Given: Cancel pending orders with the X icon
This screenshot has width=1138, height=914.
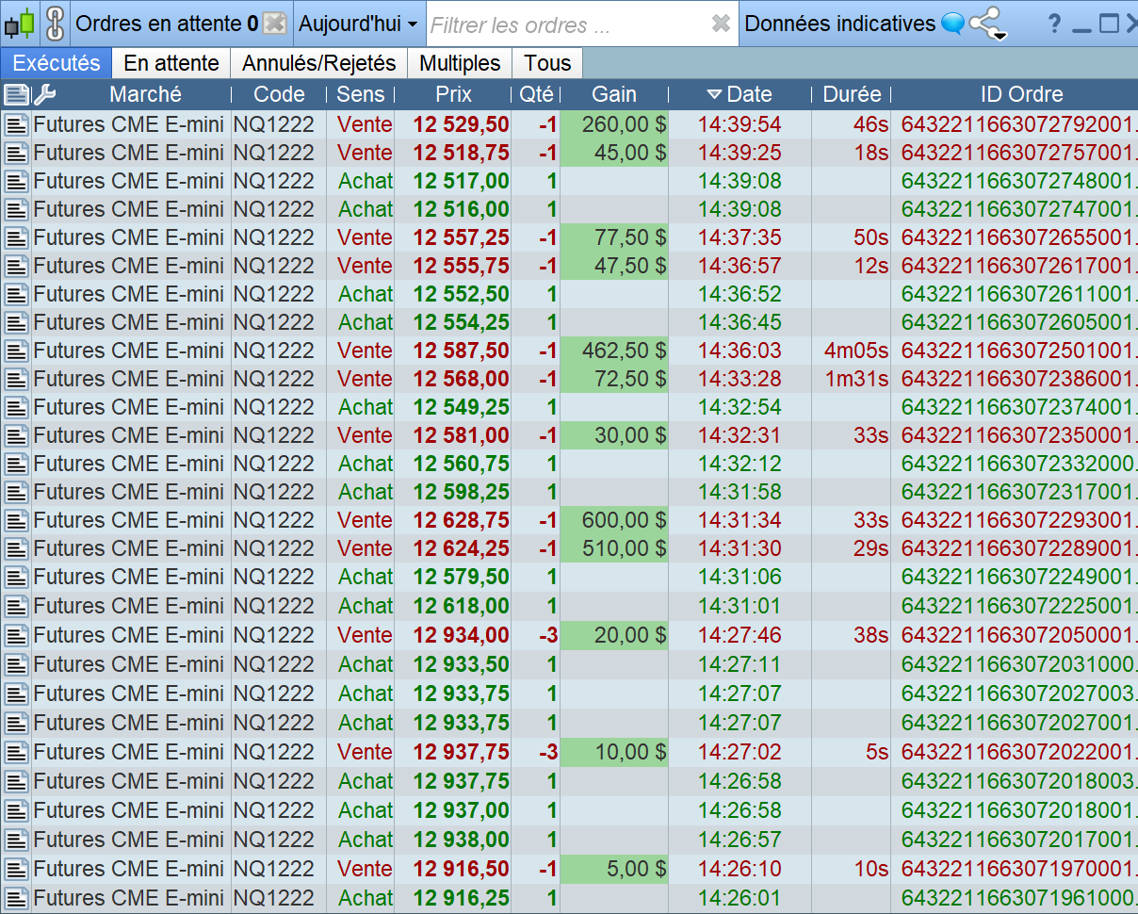Looking at the screenshot, I should click(x=274, y=24).
